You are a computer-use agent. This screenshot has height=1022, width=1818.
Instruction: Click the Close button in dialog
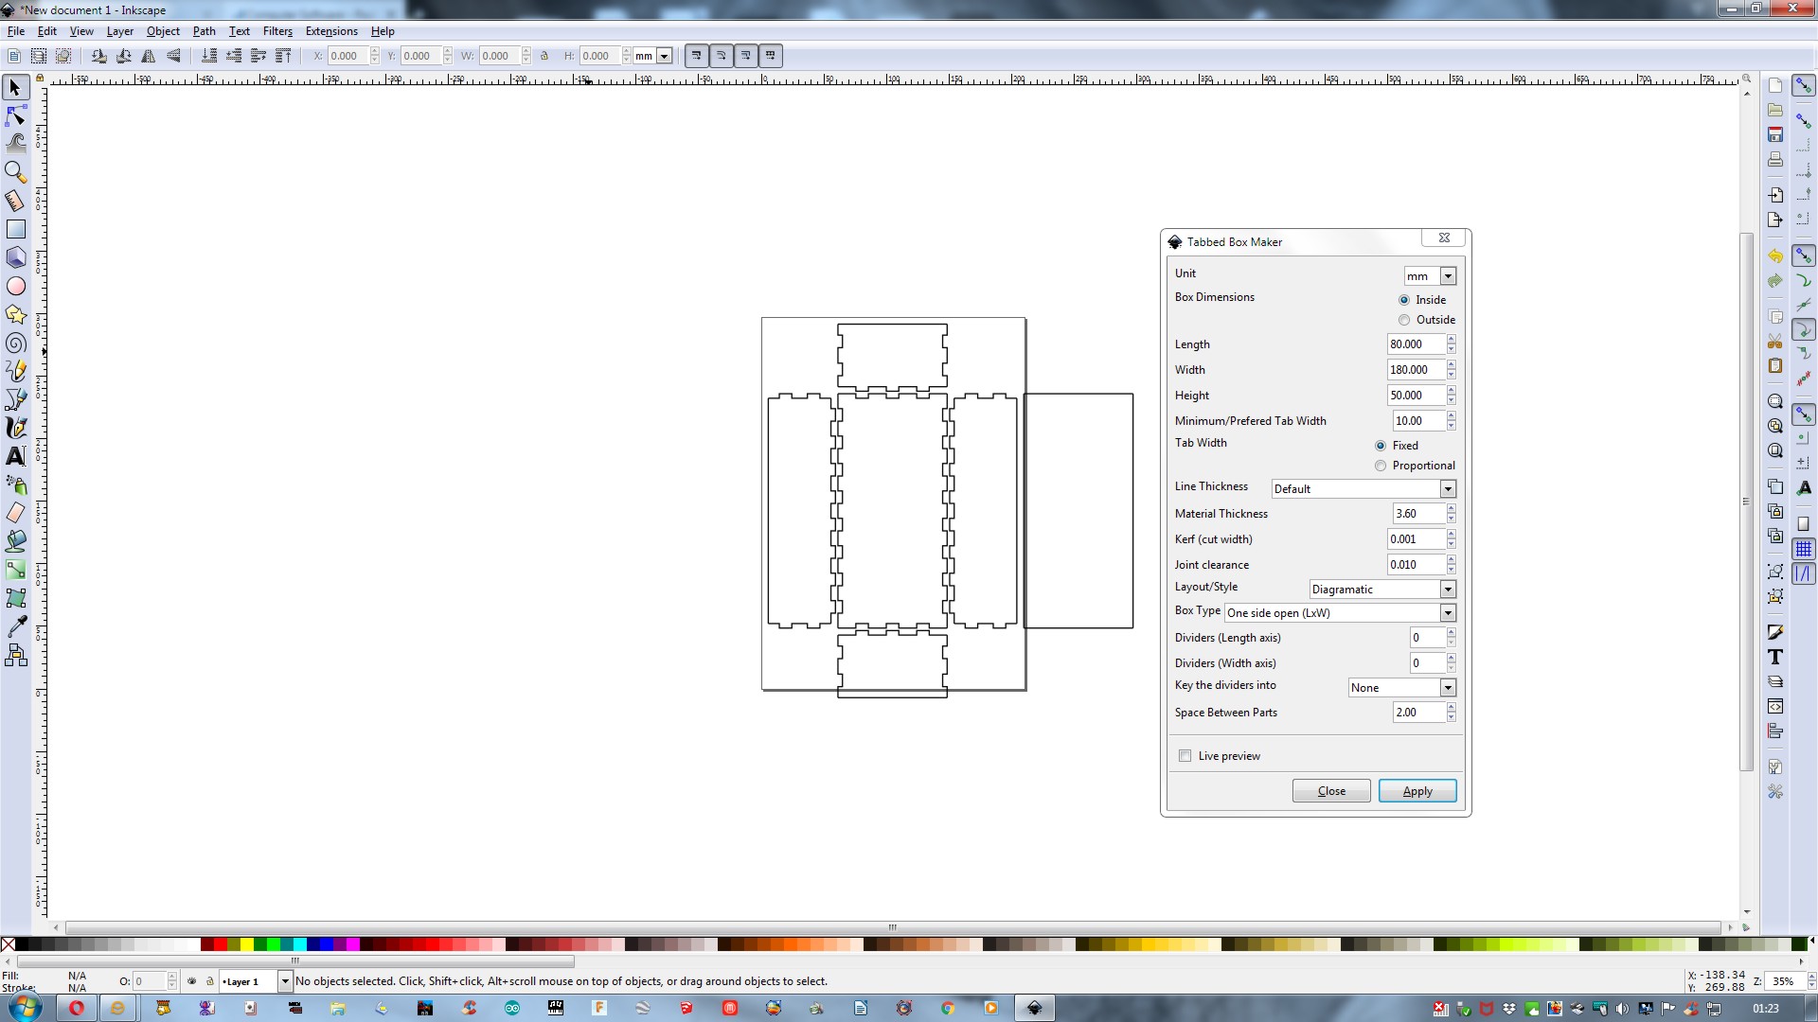(x=1330, y=791)
